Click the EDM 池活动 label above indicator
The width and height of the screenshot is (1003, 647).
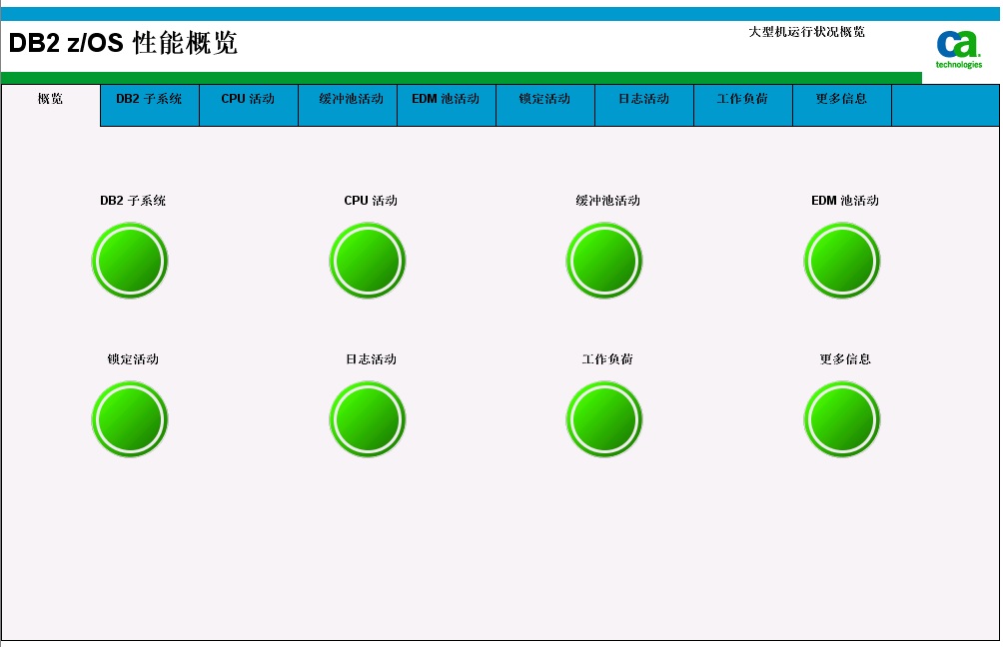[x=845, y=200]
